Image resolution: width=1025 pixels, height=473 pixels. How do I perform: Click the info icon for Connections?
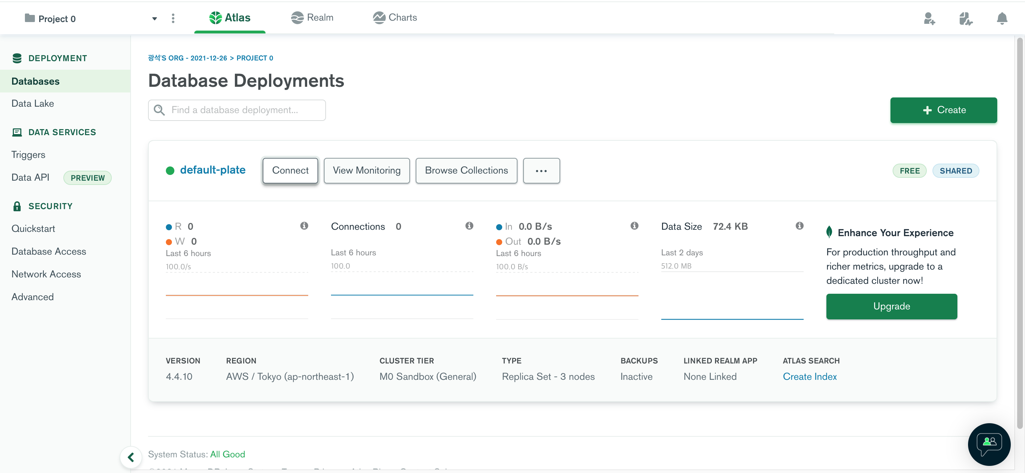(x=469, y=226)
